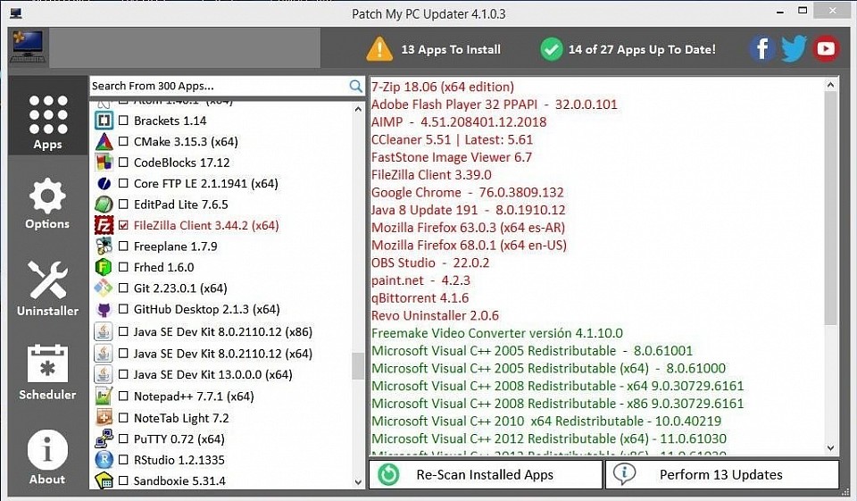
Task: Click the Patch My PC monitor logo
Action: (28, 46)
